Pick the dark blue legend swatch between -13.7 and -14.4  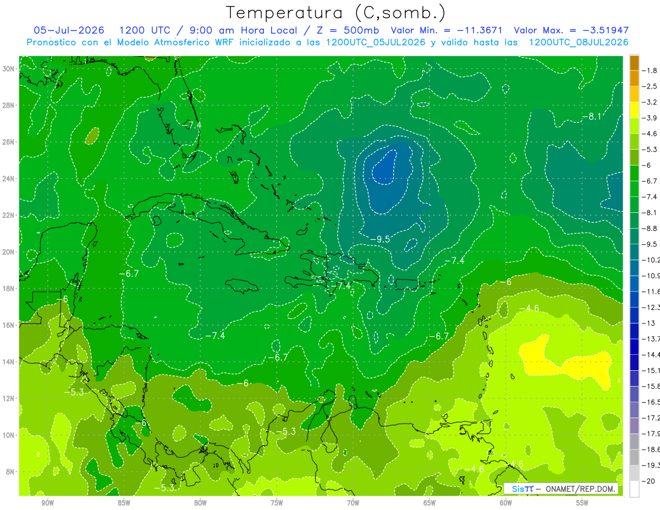[x=634, y=347]
